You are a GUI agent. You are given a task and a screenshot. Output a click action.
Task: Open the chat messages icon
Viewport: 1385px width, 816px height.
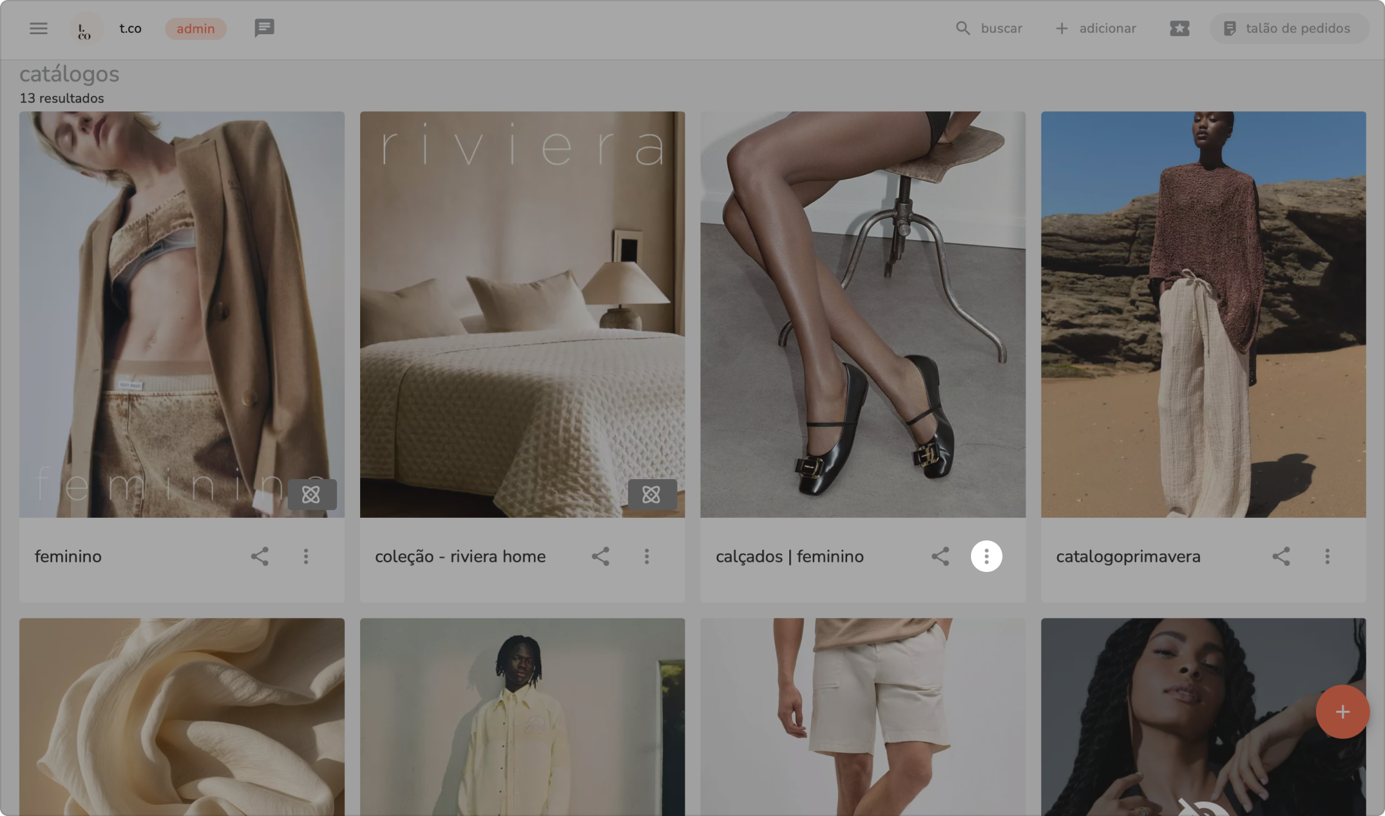(x=264, y=28)
